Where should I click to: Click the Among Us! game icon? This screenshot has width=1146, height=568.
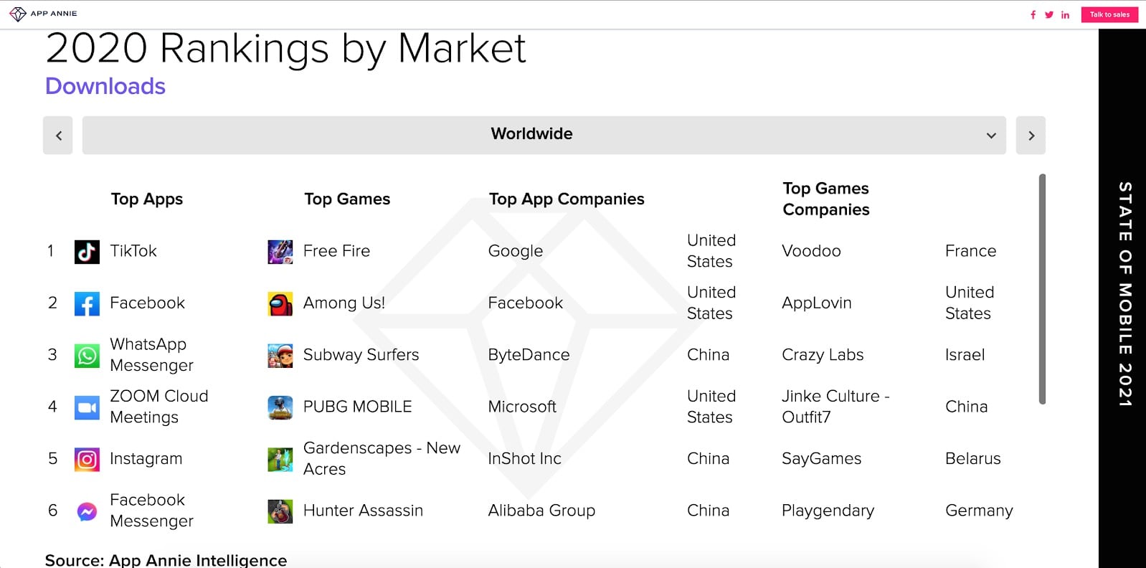pyautogui.click(x=280, y=304)
